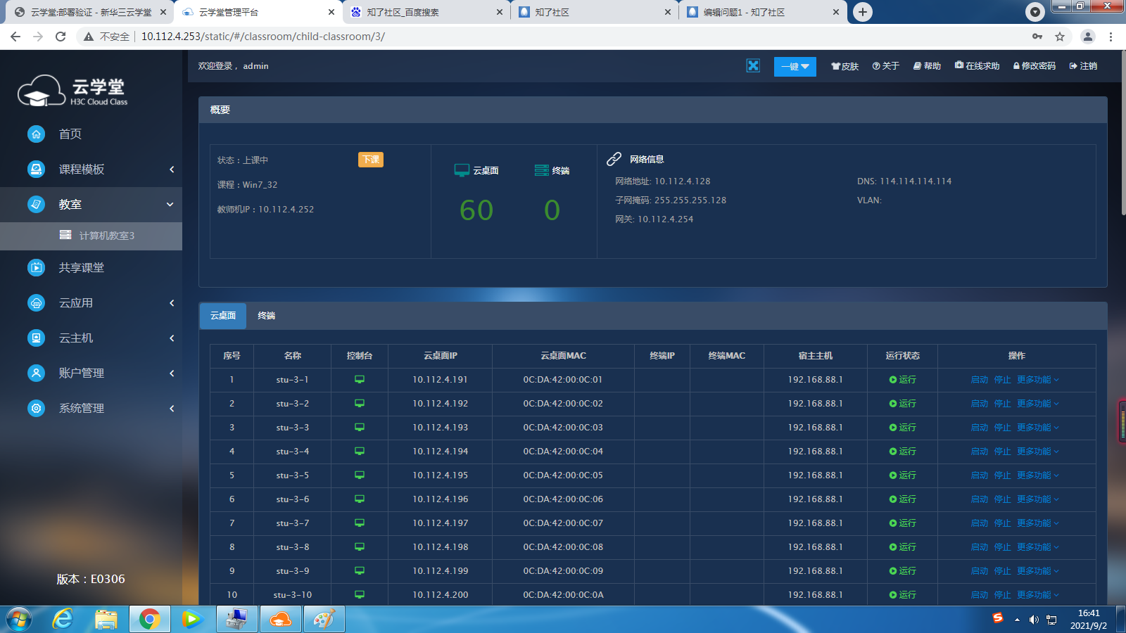This screenshot has width=1126, height=633.
Task: Open console for stu-3-5
Action: 360,475
